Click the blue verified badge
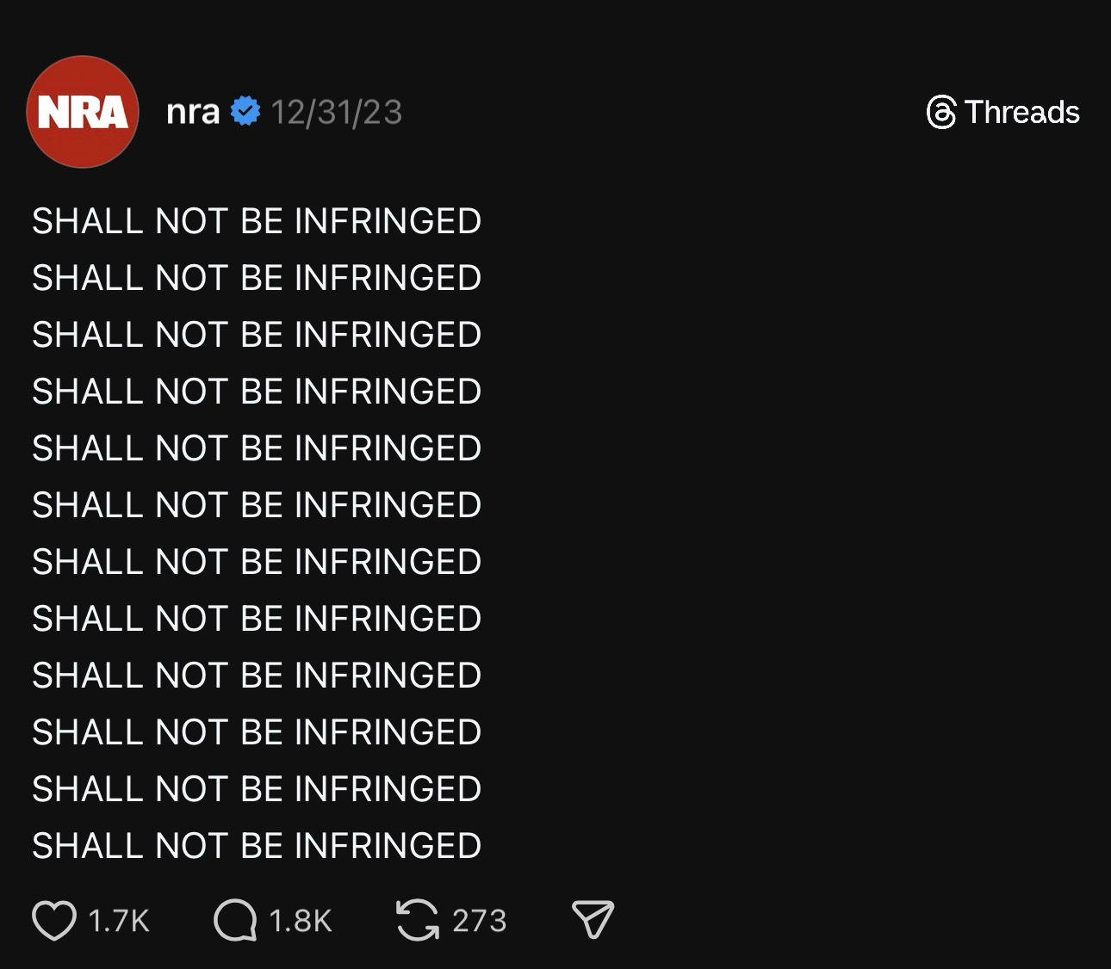Image resolution: width=1111 pixels, height=969 pixels. click(x=245, y=112)
